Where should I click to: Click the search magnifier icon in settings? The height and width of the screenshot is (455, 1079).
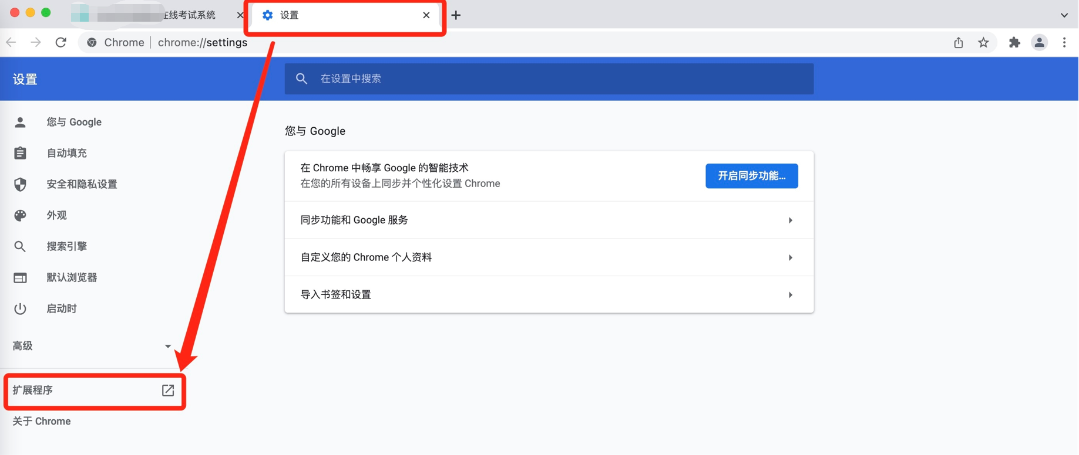pyautogui.click(x=301, y=79)
